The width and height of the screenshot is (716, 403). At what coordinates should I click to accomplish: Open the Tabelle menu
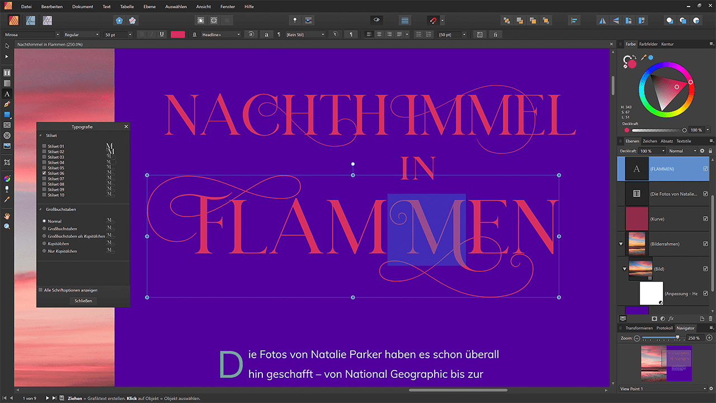[x=127, y=7]
